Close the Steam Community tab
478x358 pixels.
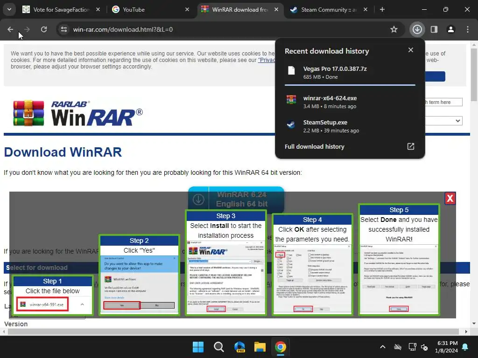(366, 9)
